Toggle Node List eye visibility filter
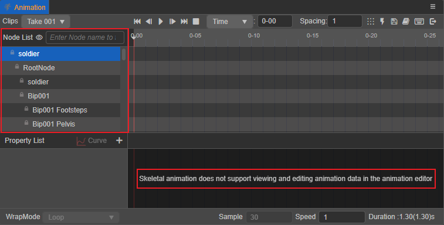The height and width of the screenshot is (225, 444). point(39,37)
